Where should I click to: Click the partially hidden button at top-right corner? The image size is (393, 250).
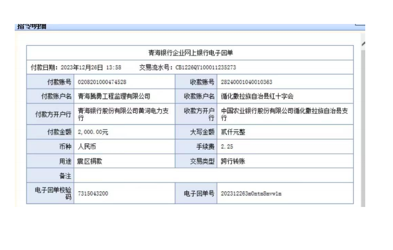(359, 25)
